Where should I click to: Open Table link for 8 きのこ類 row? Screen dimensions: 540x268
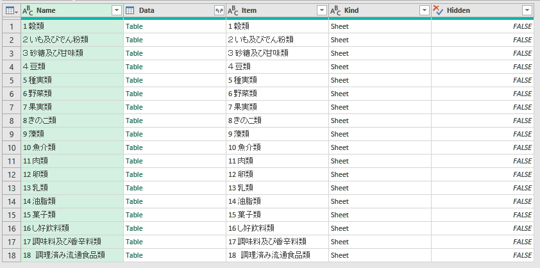click(x=134, y=121)
